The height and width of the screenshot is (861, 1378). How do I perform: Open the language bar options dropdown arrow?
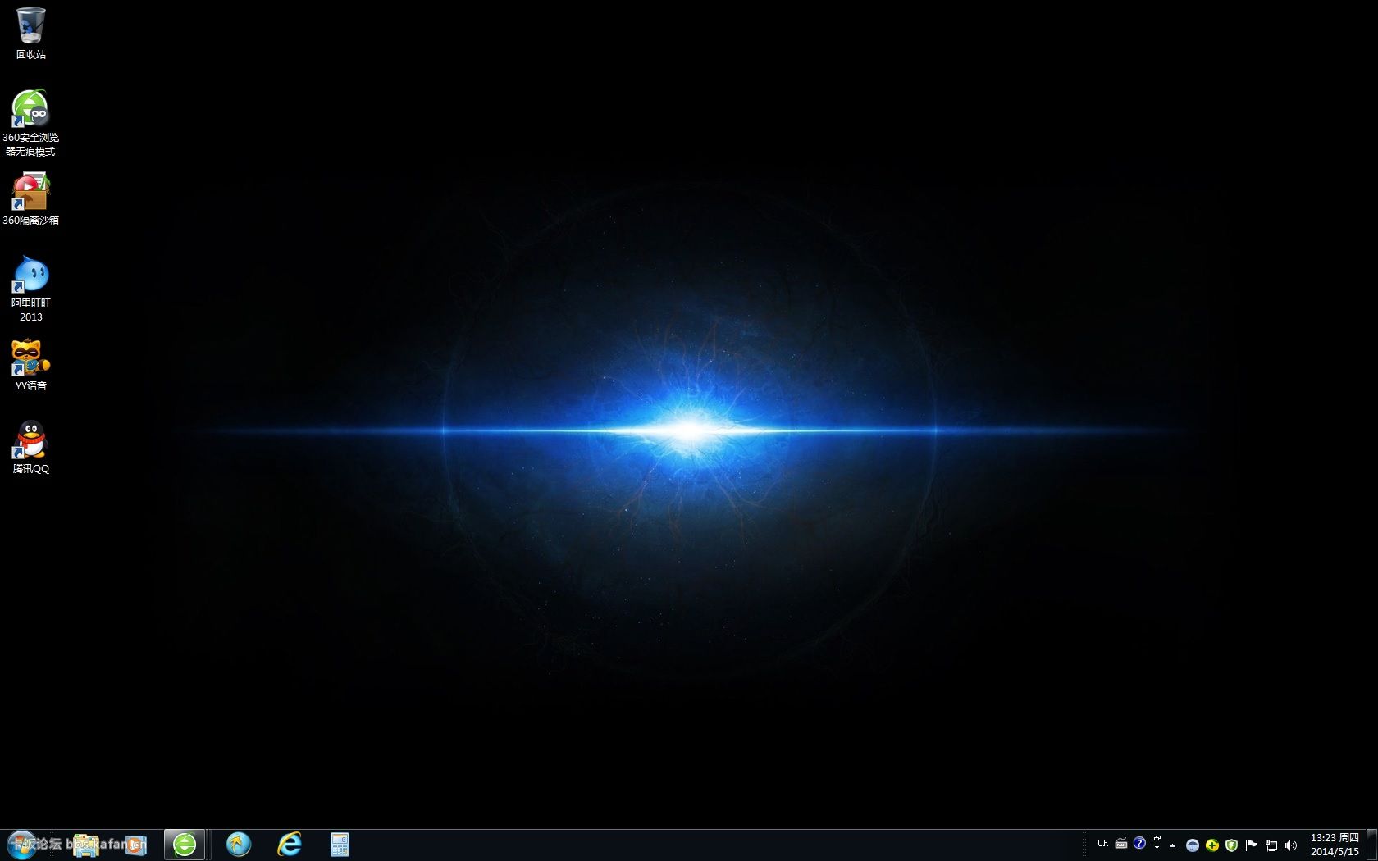pos(1157,848)
